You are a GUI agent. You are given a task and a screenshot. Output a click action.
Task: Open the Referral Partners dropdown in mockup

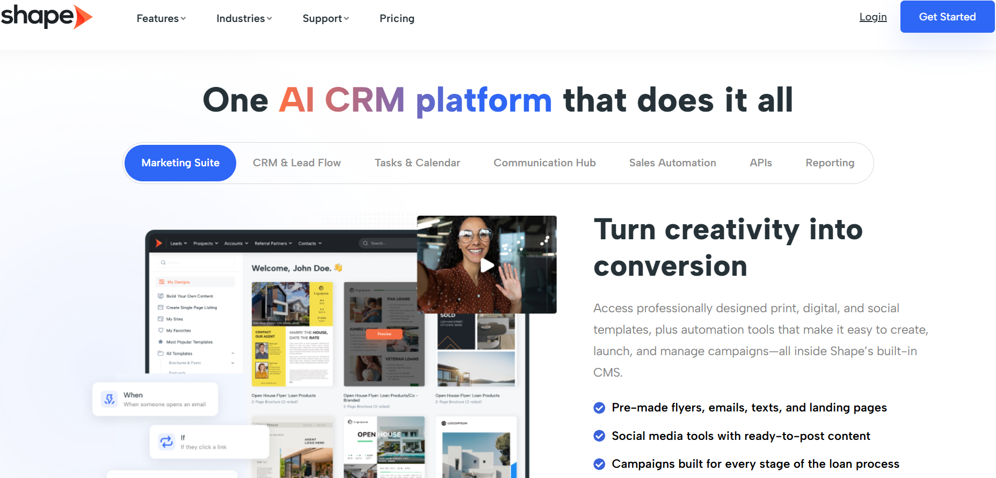[273, 243]
